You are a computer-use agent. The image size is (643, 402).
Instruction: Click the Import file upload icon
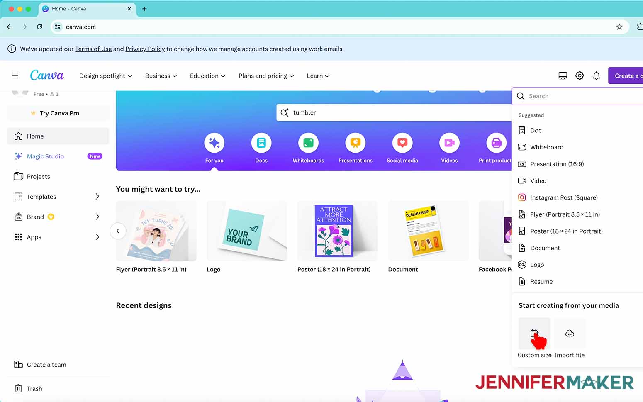(570, 334)
